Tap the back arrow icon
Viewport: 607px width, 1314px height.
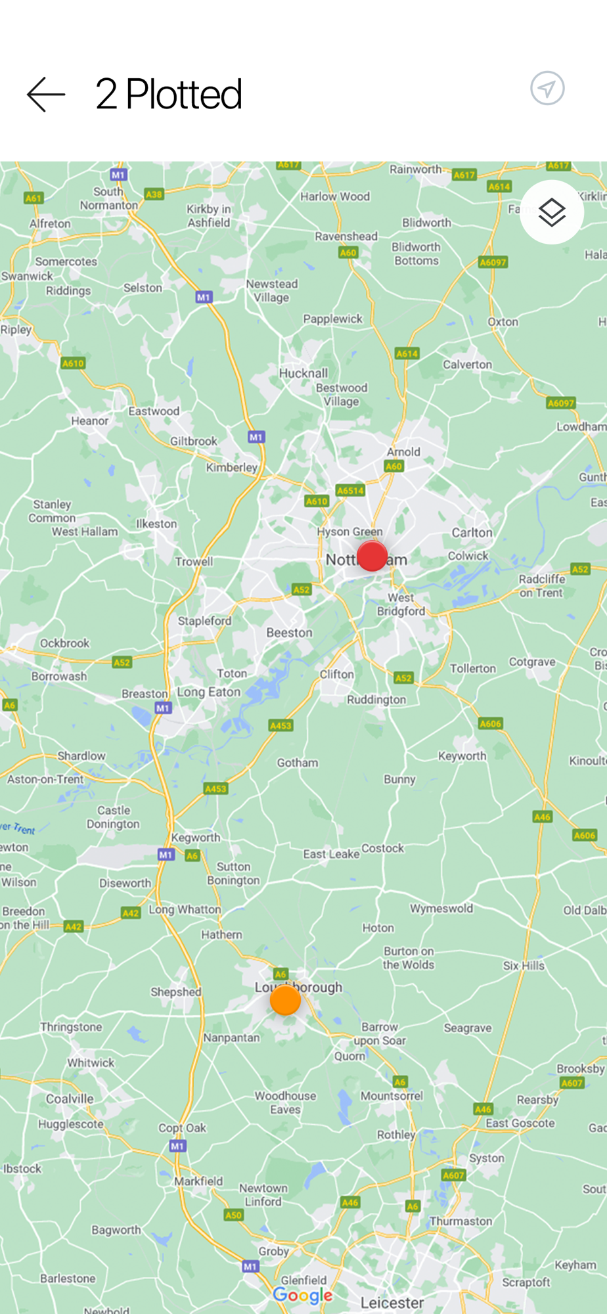(x=46, y=95)
